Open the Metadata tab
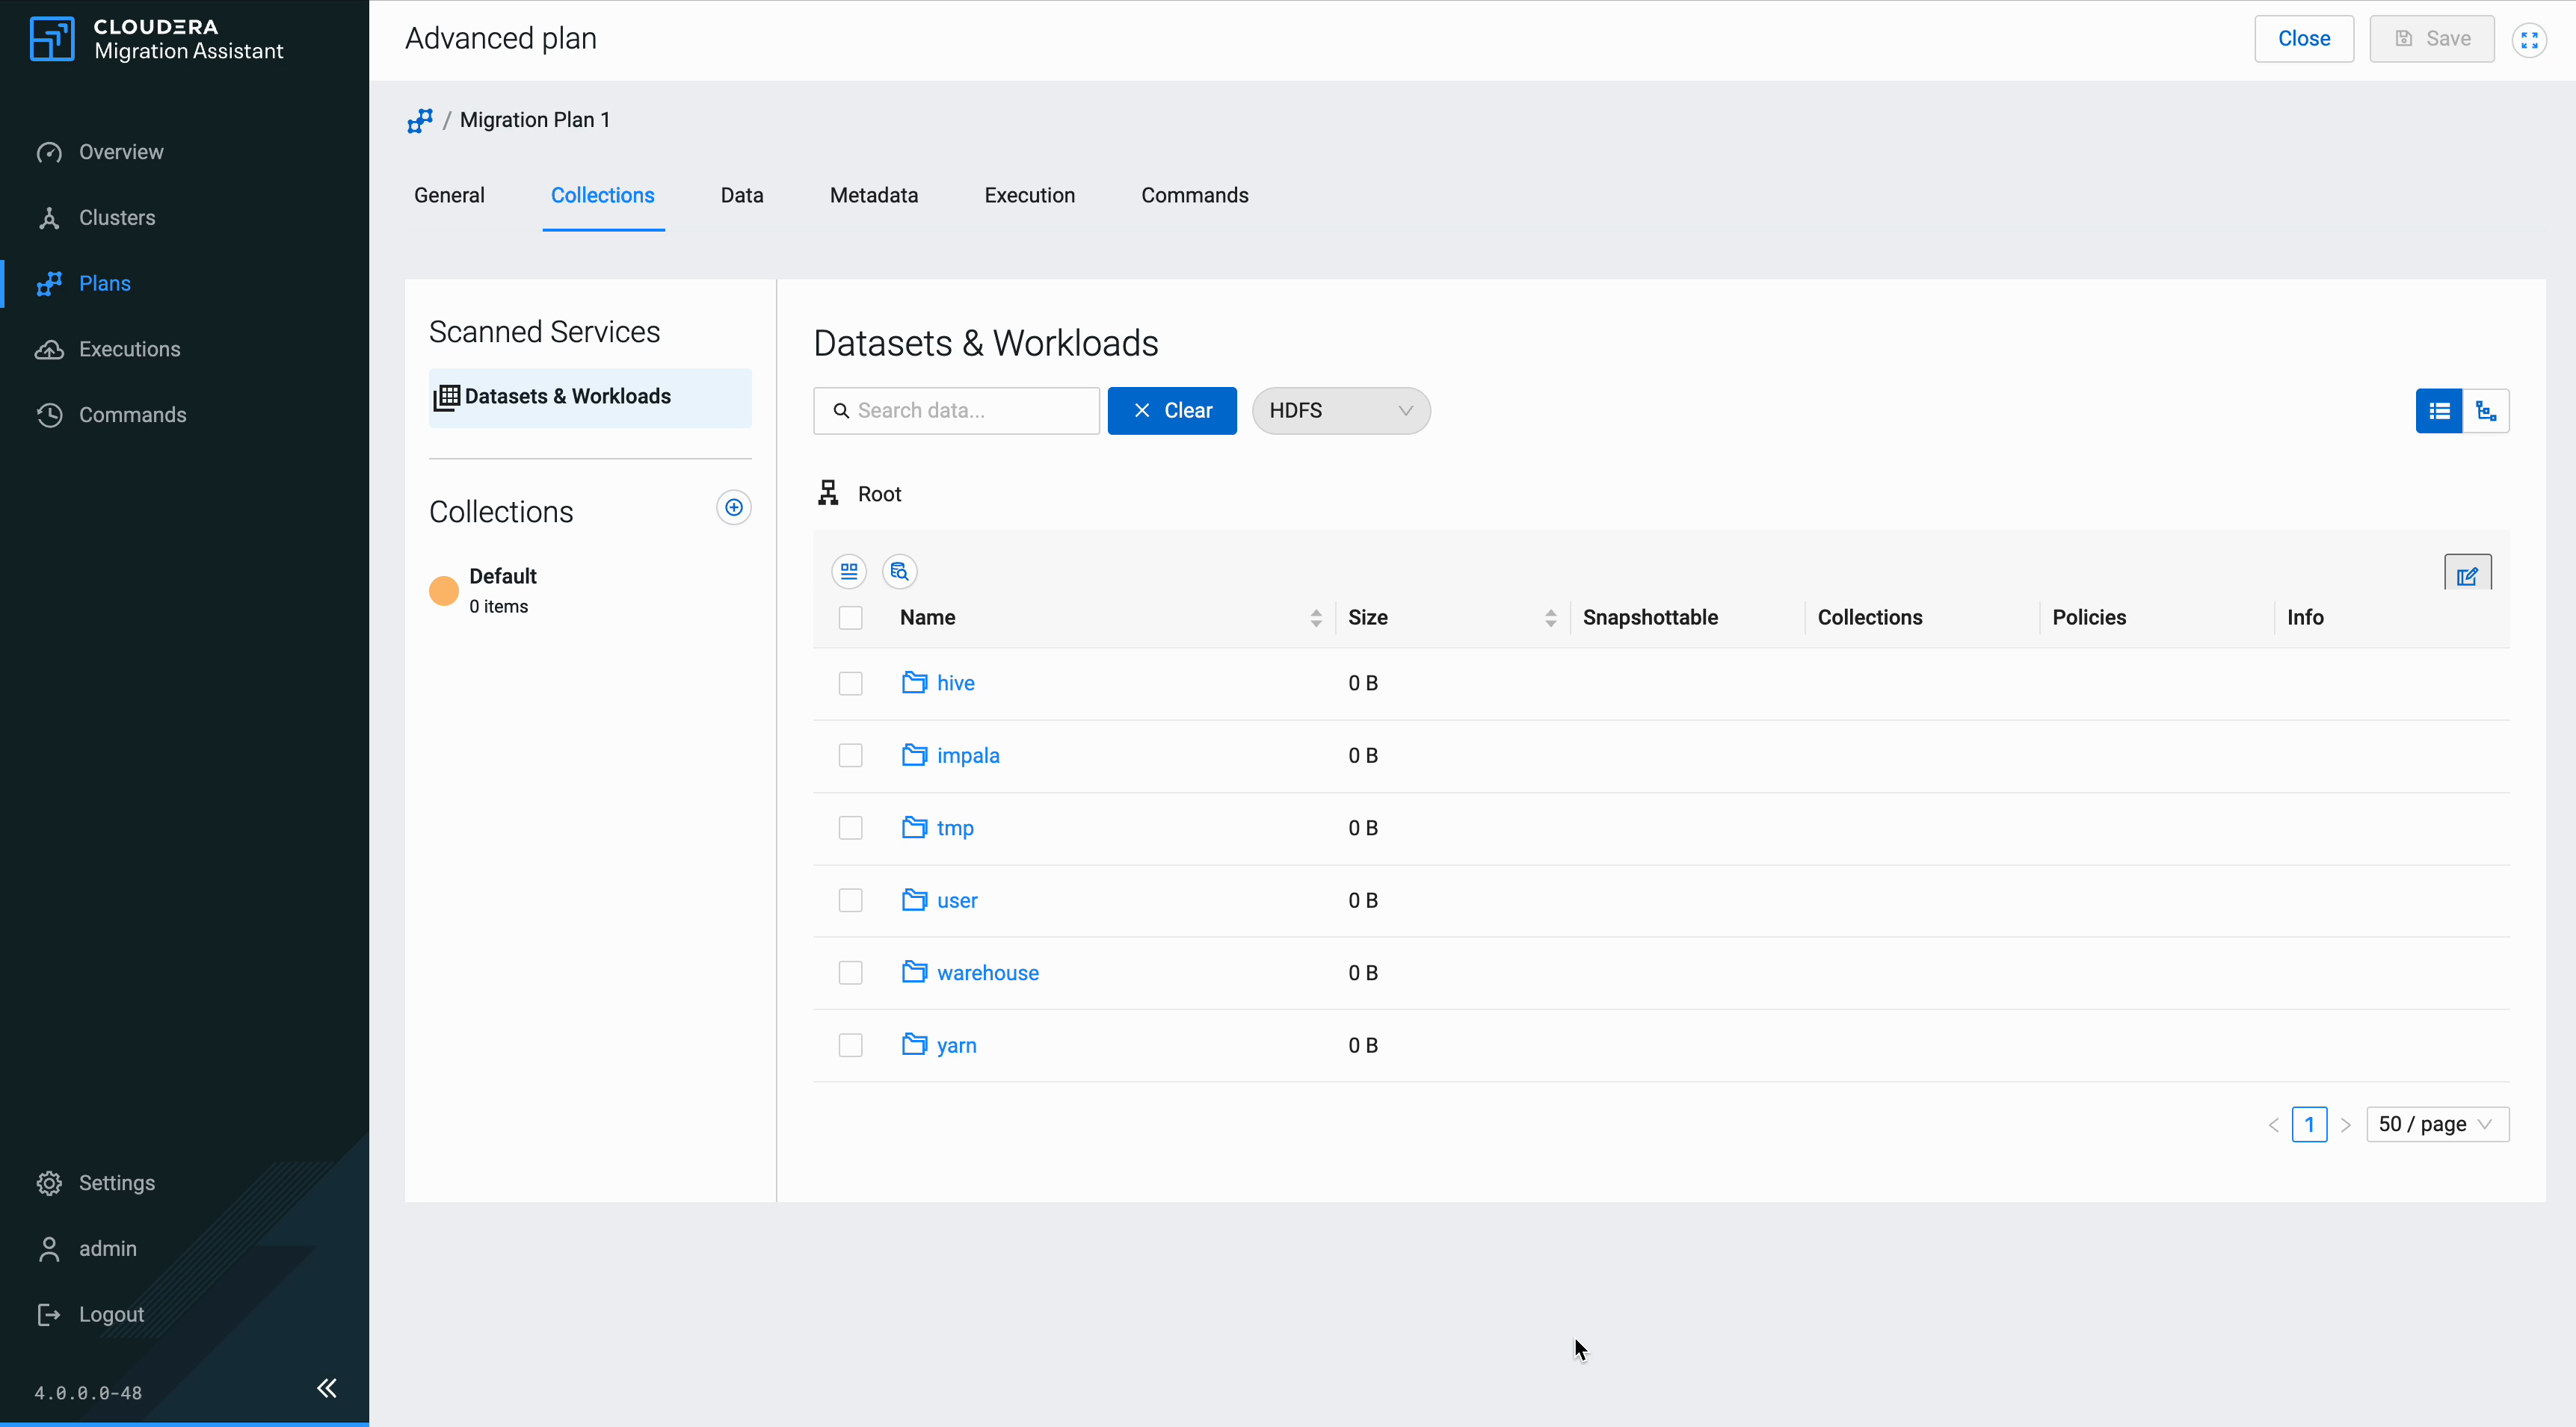Screen dimensions: 2576x1427 [874, 196]
